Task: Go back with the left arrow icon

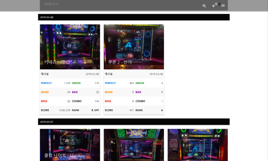Action: [214, 6]
